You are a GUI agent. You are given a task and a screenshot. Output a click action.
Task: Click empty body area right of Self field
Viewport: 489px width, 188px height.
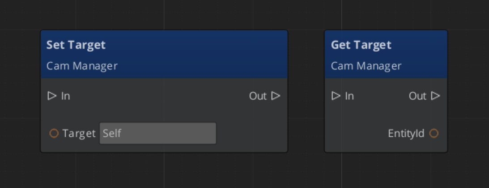coord(251,133)
